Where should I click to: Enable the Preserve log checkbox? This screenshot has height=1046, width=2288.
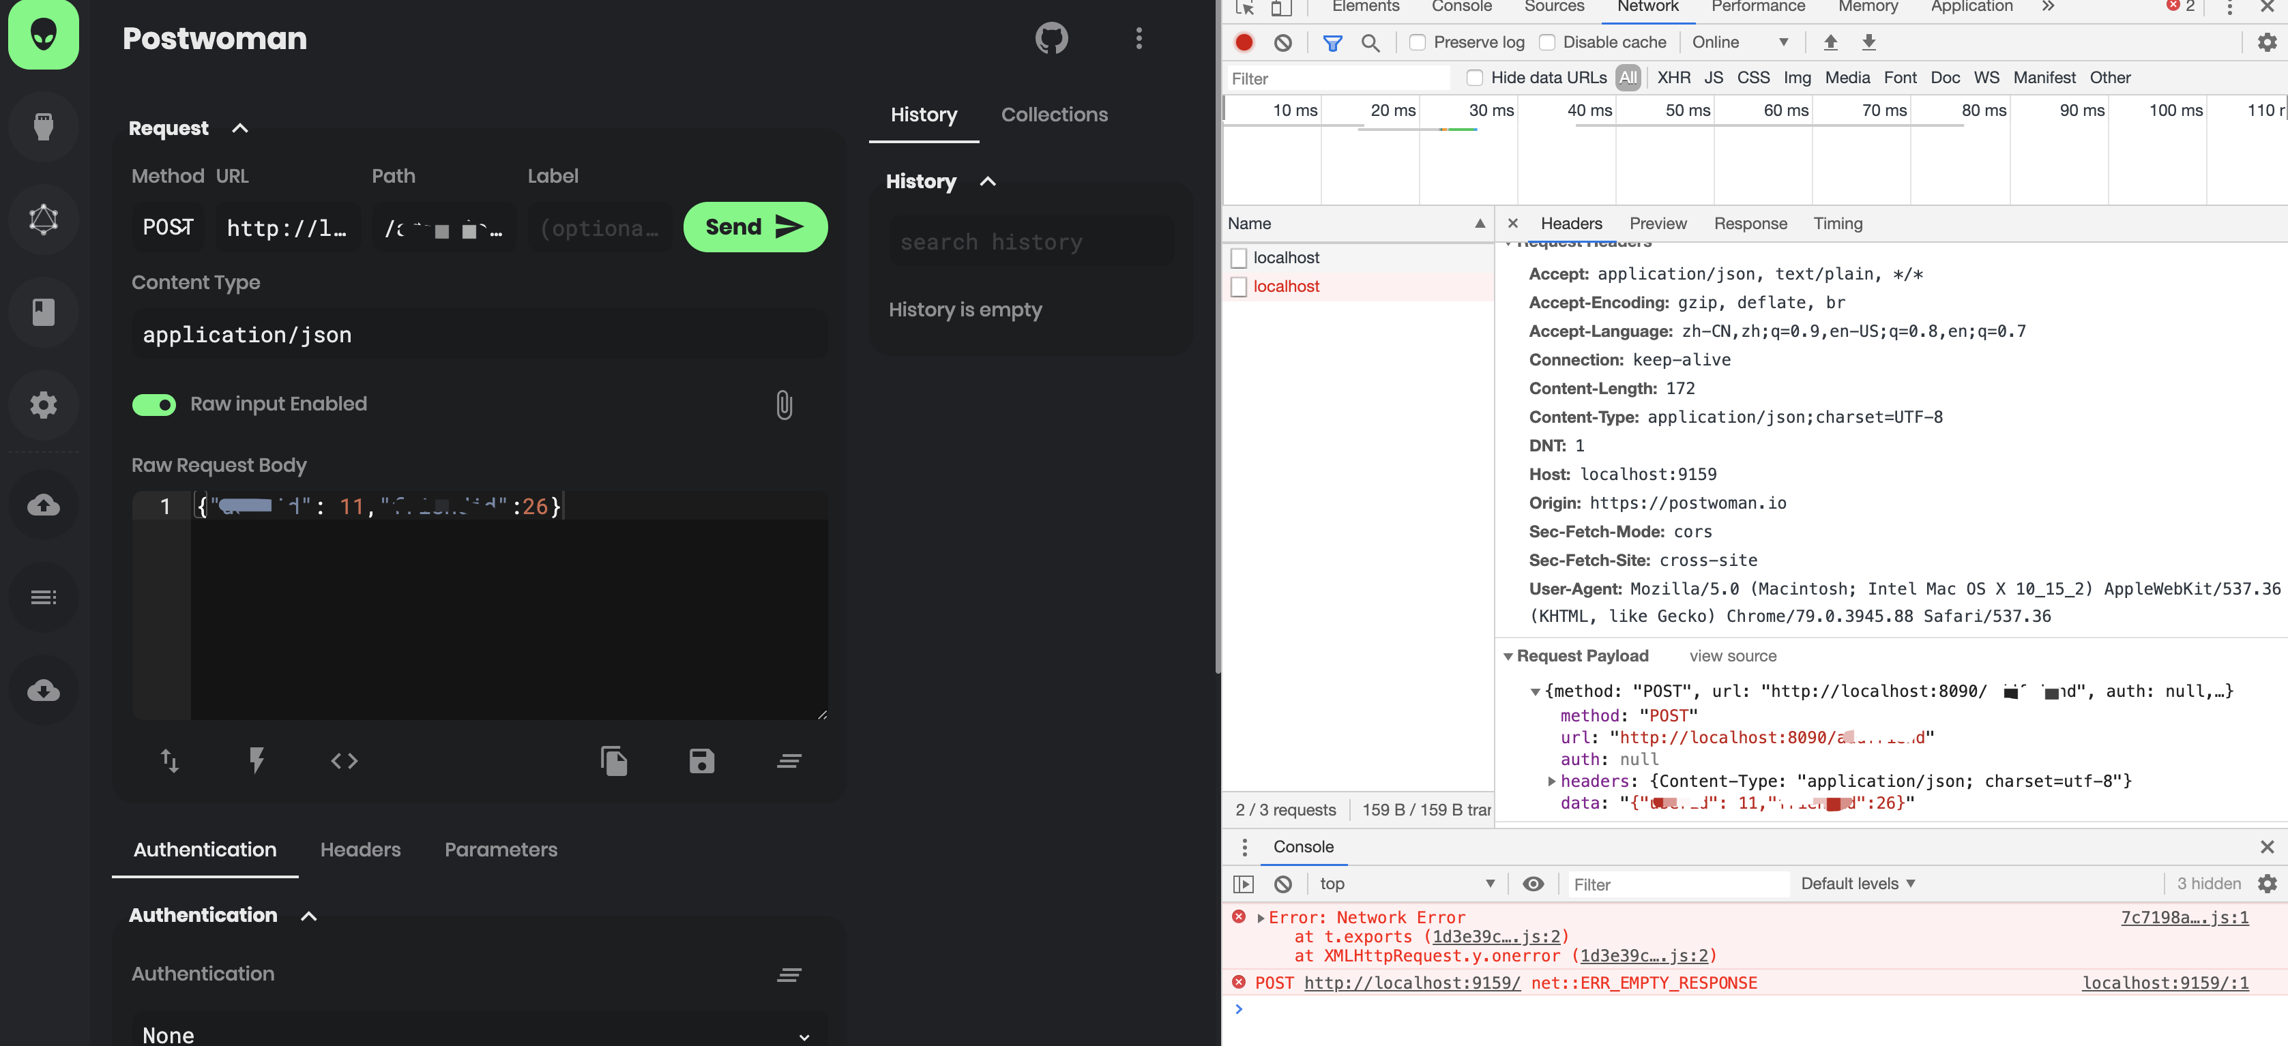(1418, 42)
